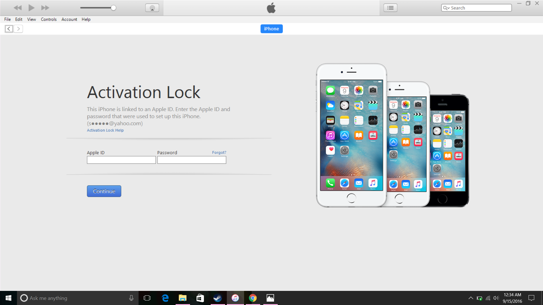Select the iPhone tab button

(x=271, y=29)
